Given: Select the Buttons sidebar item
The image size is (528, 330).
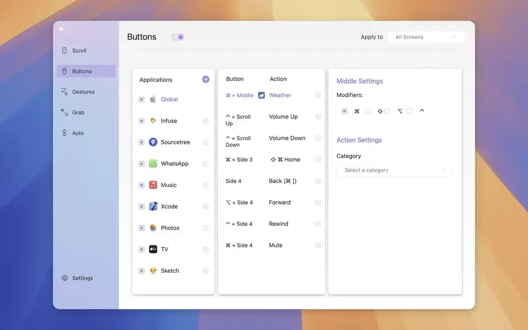Looking at the screenshot, I should click(x=86, y=71).
